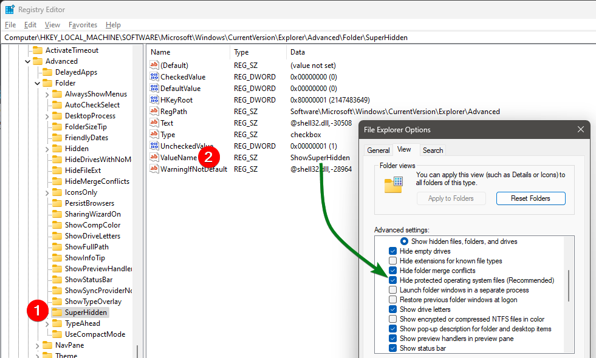Click the Reset Folders button
The image size is (596, 358).
(530, 198)
